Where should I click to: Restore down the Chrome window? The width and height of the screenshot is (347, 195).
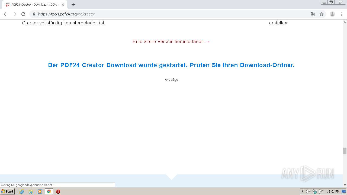[x=331, y=2]
